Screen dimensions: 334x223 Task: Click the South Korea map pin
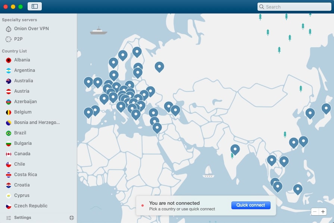pos(310,113)
